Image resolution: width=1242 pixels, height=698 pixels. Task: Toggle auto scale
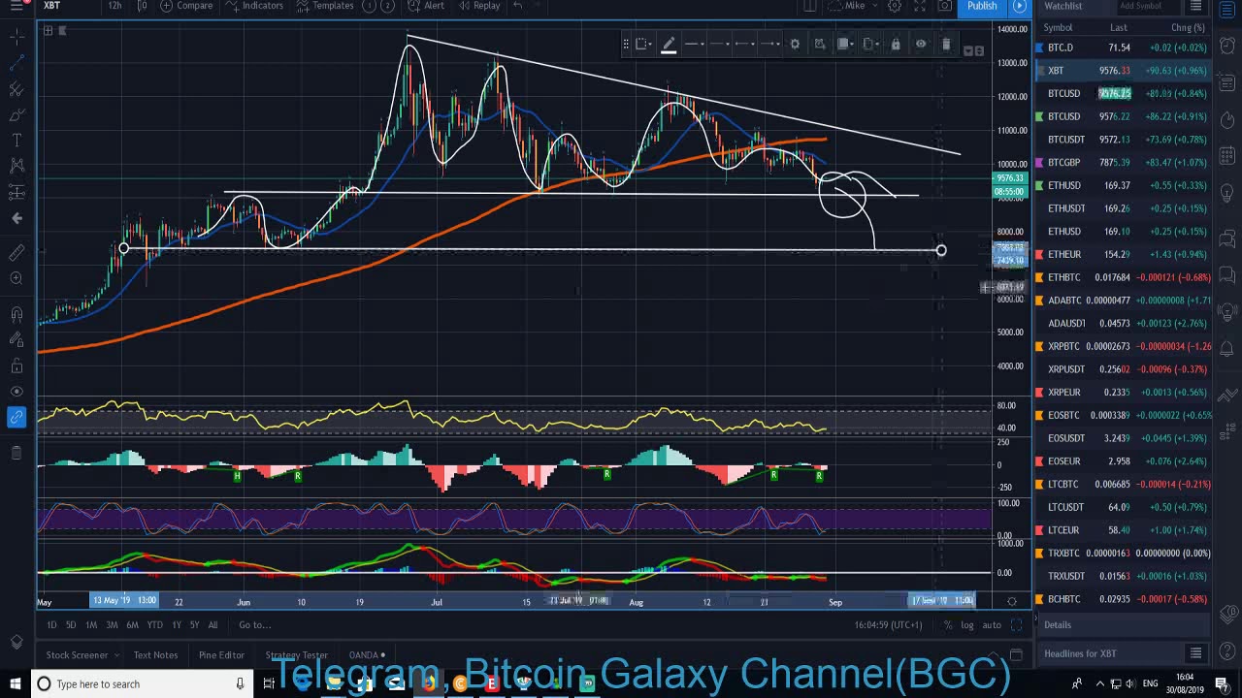click(x=992, y=624)
